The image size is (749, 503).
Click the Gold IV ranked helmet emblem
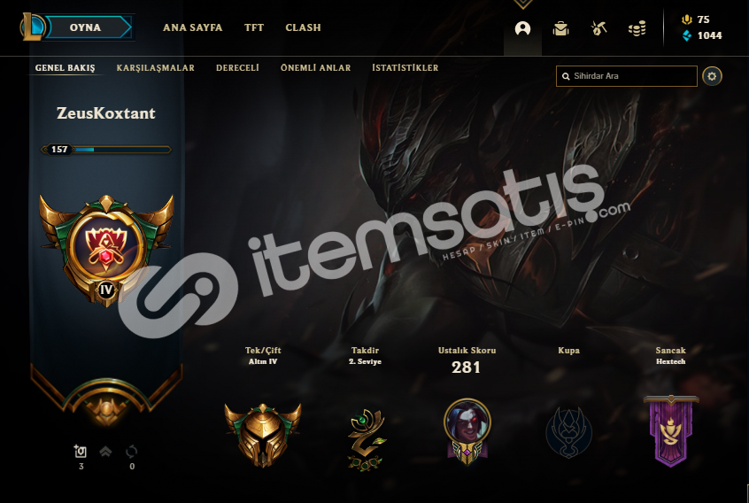click(x=263, y=435)
